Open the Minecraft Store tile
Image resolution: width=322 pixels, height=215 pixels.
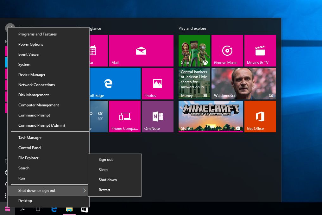point(211,116)
